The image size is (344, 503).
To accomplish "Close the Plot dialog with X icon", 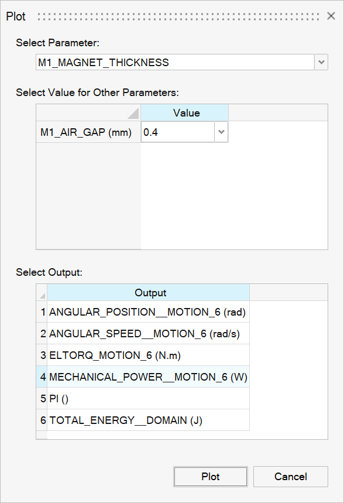I will coord(331,16).
